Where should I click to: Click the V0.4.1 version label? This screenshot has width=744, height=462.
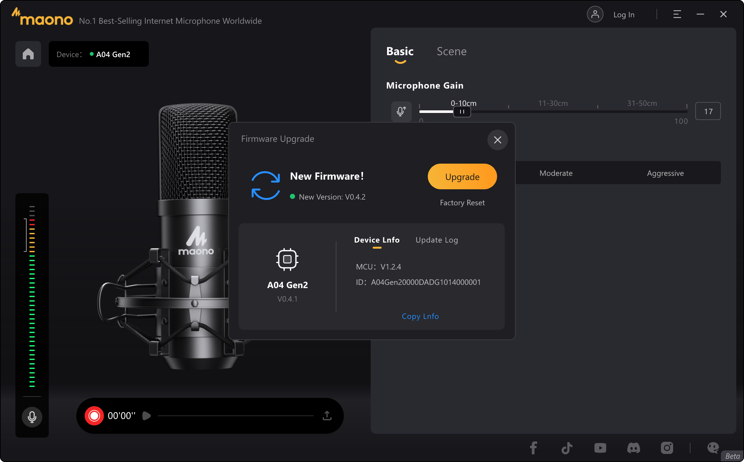click(287, 299)
